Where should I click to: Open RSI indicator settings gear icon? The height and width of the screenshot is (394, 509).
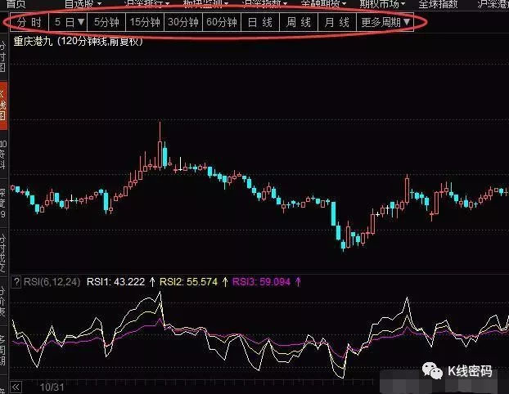coord(16,281)
